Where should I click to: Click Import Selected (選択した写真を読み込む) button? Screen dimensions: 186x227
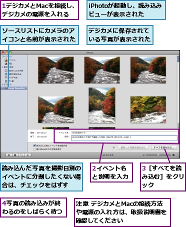tap(133, 147)
